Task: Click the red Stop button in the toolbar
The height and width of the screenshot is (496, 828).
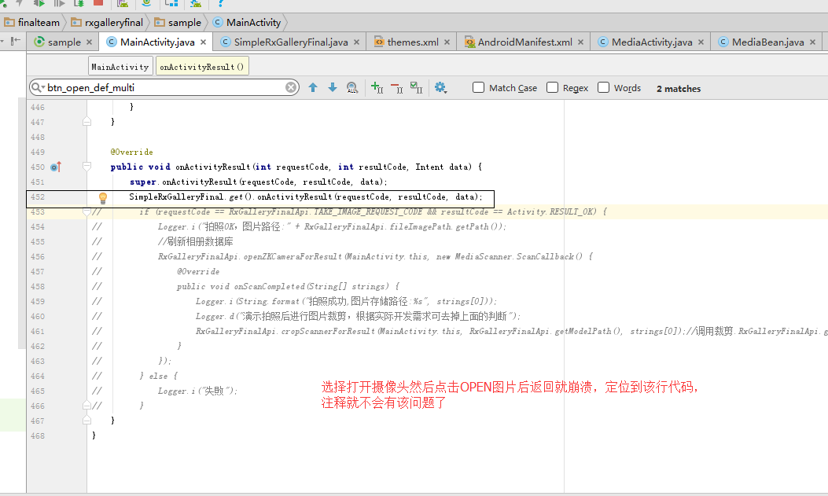Action: (x=98, y=2)
